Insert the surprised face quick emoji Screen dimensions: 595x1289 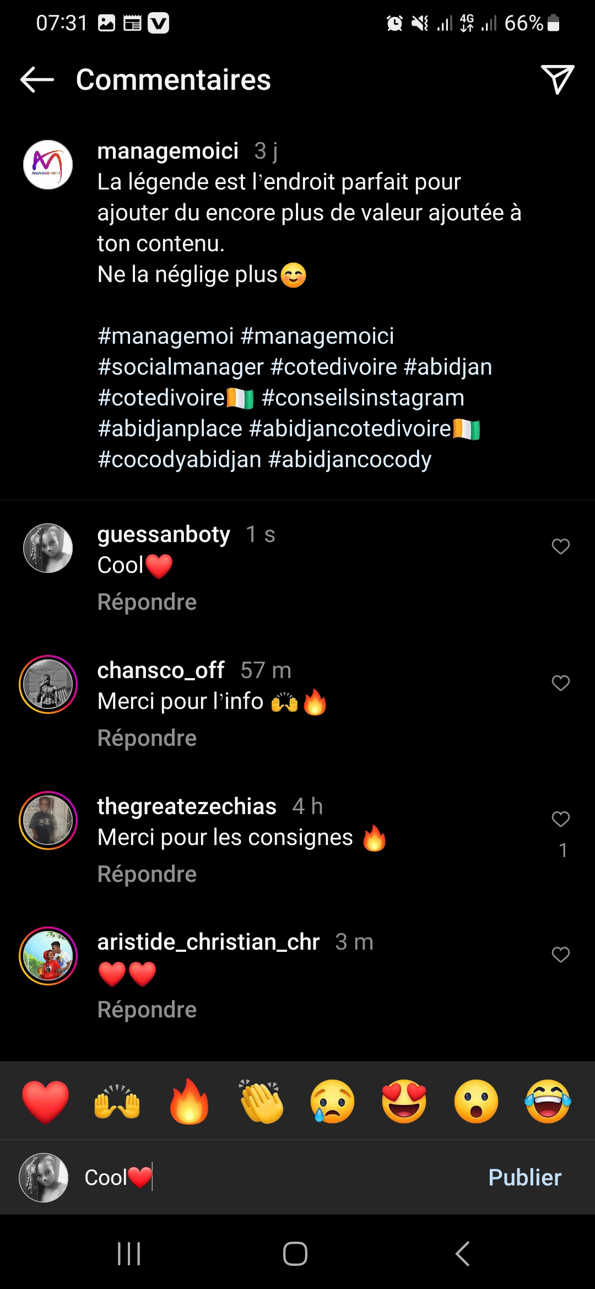point(476,1102)
